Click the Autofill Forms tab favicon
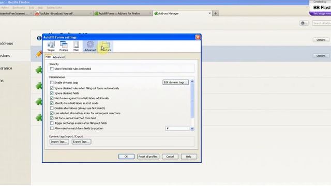This screenshot has width=331, height=186. click(97, 13)
